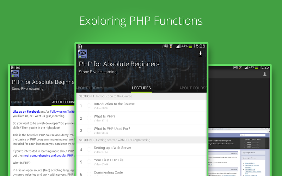This screenshot has height=176, width=282.
Task: Open lecture 1 Introduction to the Course
Action: coord(141,106)
